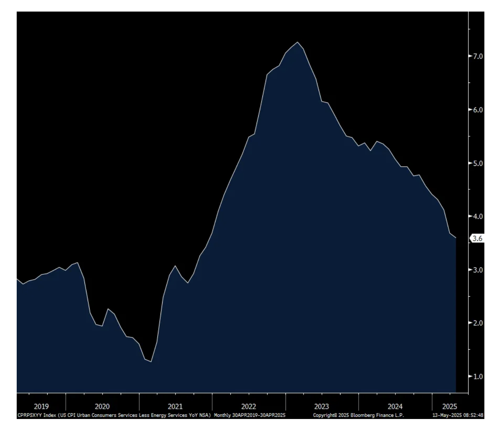Click the 2019 year label
The height and width of the screenshot is (428, 494).
click(x=41, y=406)
